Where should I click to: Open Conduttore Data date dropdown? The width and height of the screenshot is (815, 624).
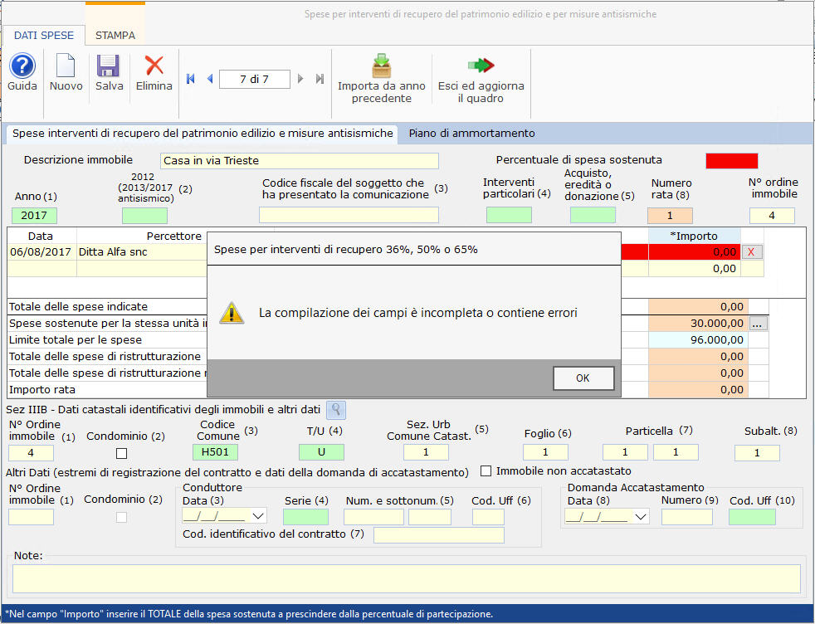(x=258, y=516)
